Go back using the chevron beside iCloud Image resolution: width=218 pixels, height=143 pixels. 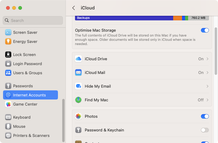click(x=73, y=8)
